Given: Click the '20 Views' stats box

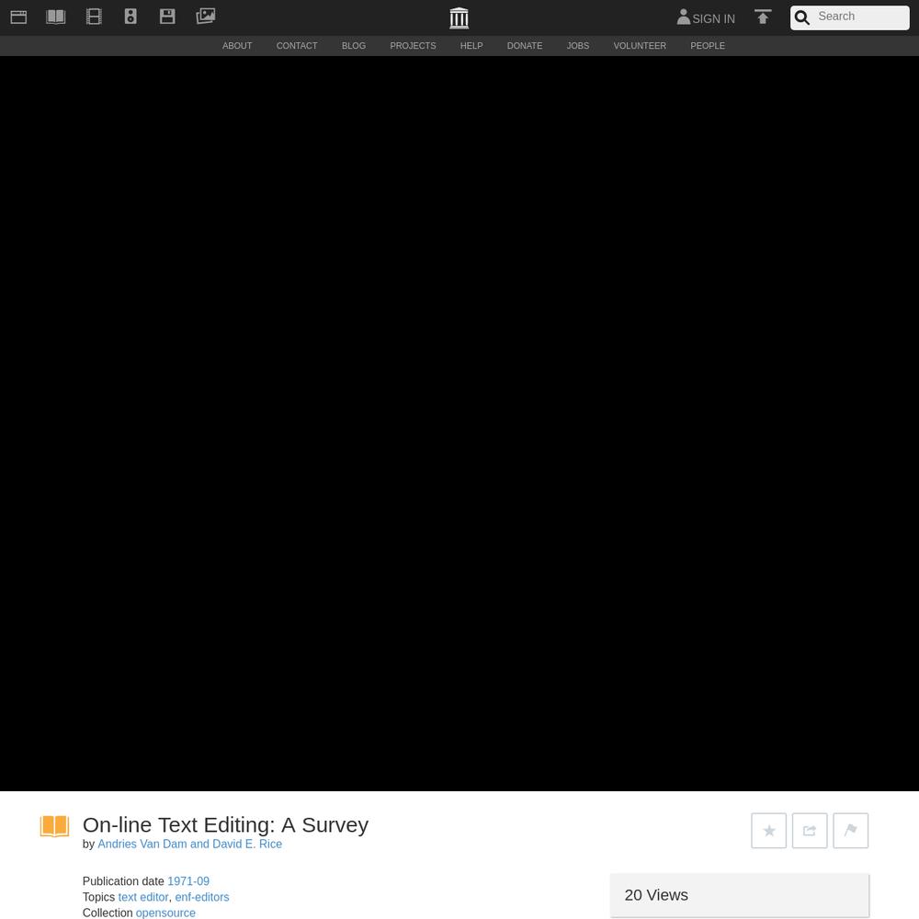Looking at the screenshot, I should [x=739, y=895].
